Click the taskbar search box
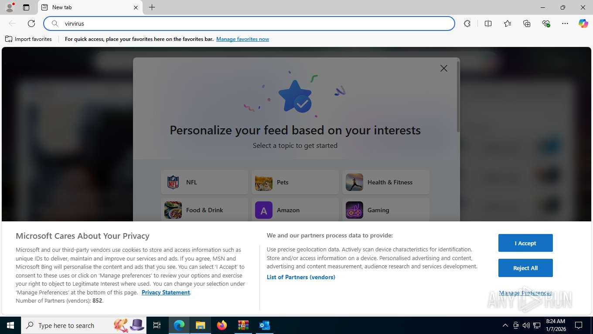This screenshot has width=593, height=334. point(84,325)
